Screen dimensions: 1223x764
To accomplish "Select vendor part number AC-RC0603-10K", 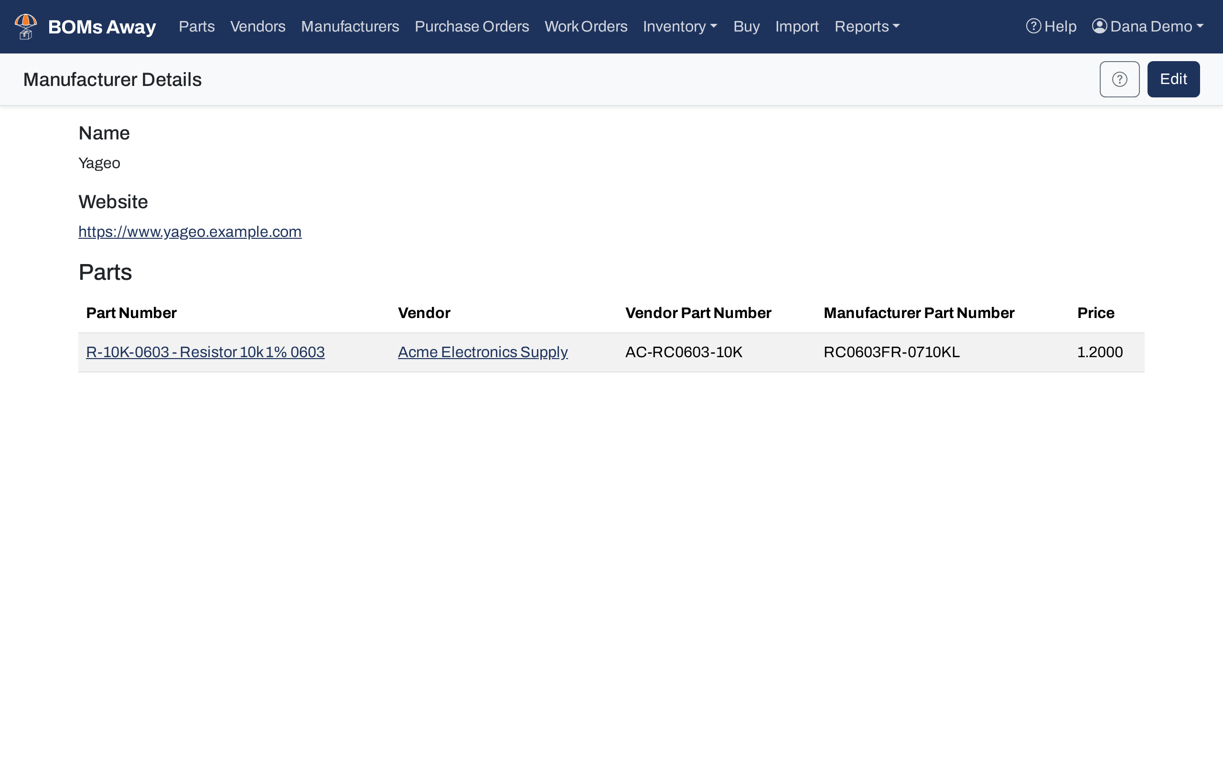I will pos(684,352).
